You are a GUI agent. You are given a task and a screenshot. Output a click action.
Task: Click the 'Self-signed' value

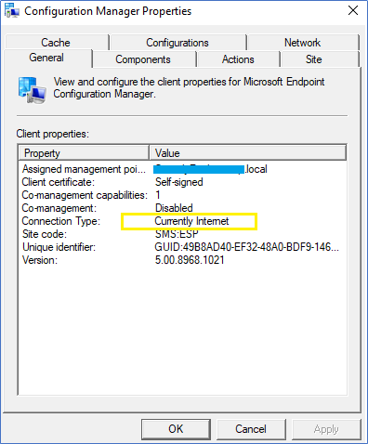tap(179, 182)
